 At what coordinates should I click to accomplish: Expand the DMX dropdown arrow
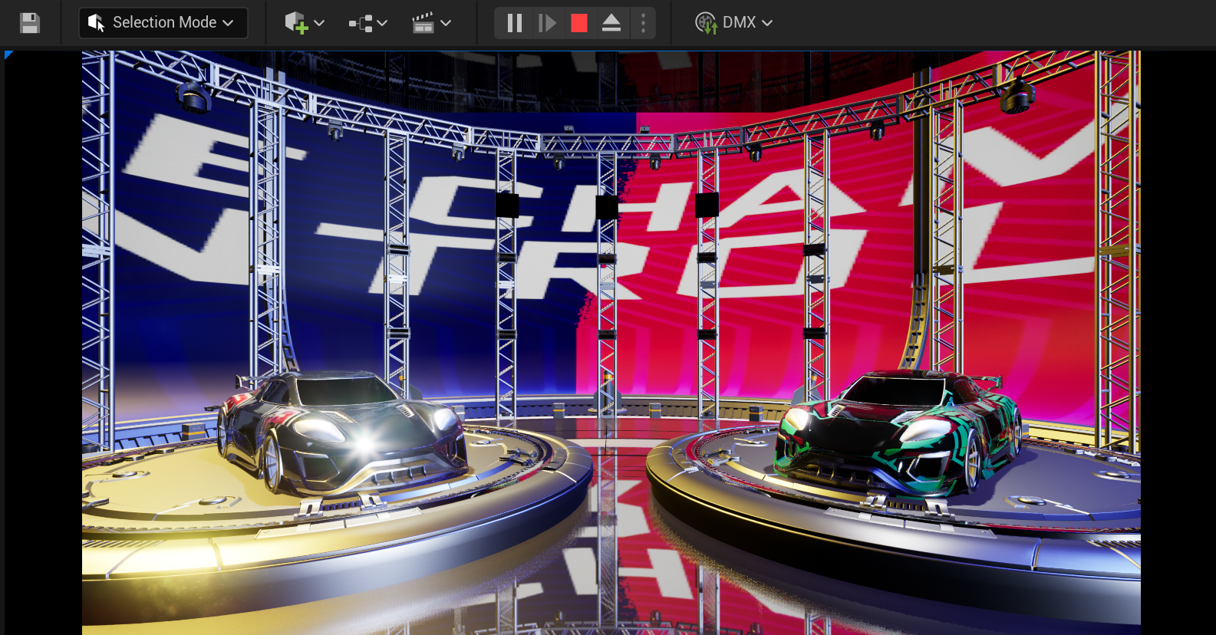click(x=767, y=23)
